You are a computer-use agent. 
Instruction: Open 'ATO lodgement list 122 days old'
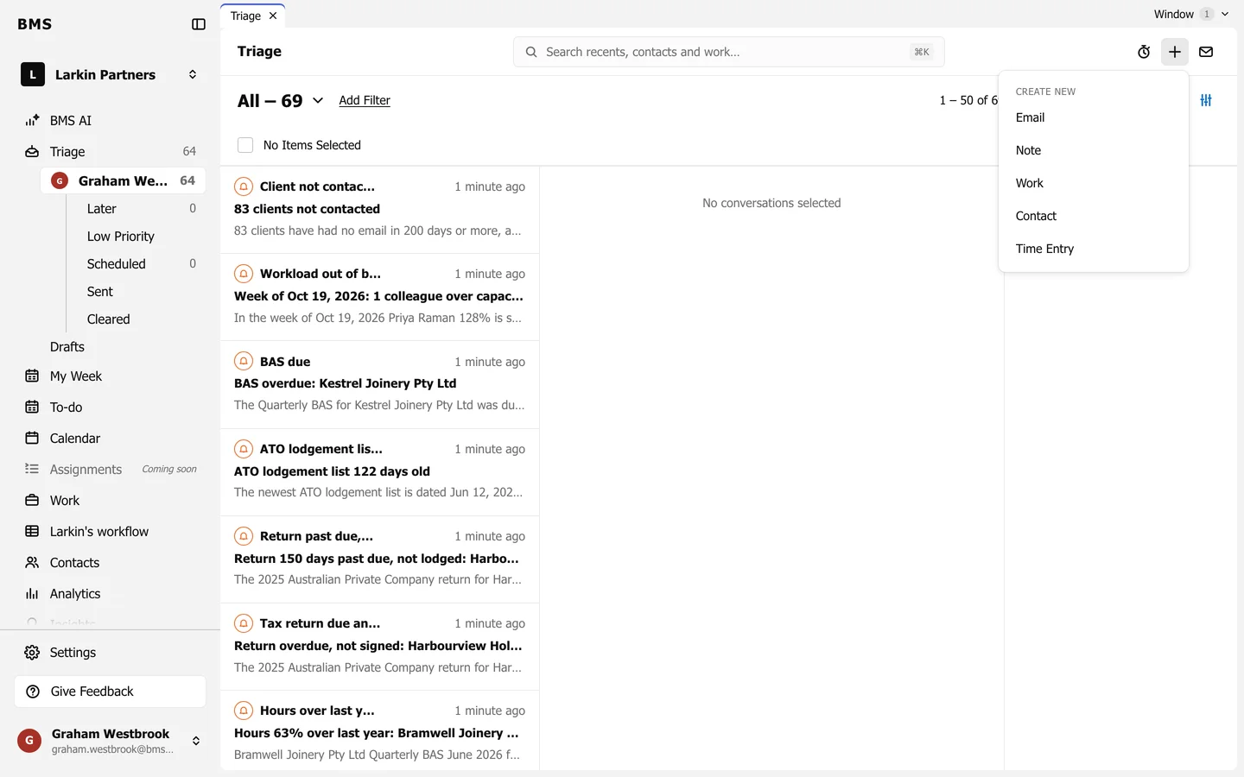pyautogui.click(x=380, y=471)
